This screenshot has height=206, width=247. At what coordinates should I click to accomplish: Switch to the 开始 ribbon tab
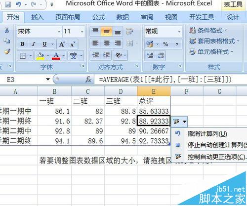[x=13, y=17]
